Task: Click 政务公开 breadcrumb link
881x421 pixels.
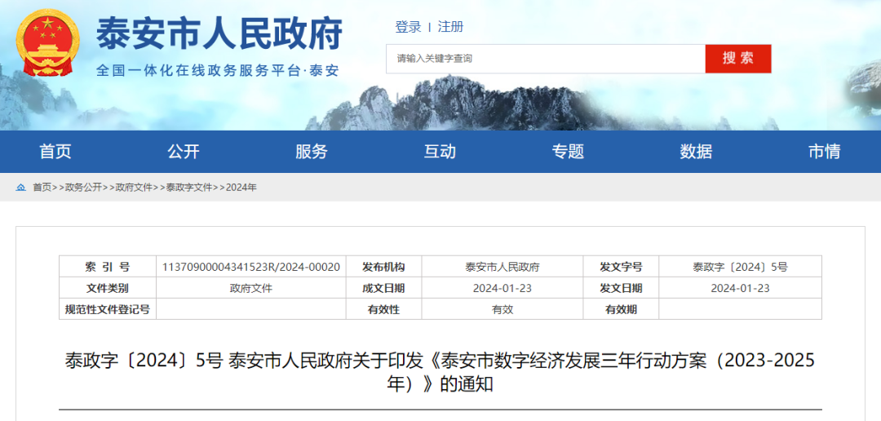Action: [83, 188]
